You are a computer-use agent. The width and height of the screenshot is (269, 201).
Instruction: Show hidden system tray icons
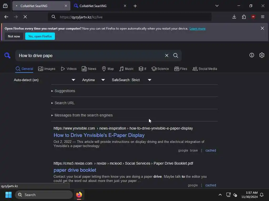click(x=220, y=195)
